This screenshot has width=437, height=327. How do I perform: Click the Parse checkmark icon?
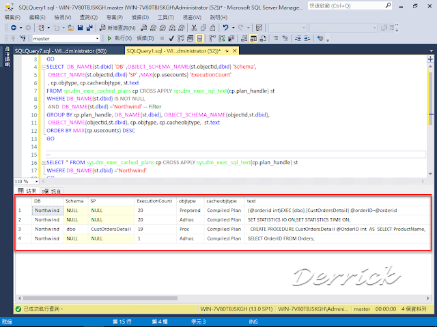171,38
